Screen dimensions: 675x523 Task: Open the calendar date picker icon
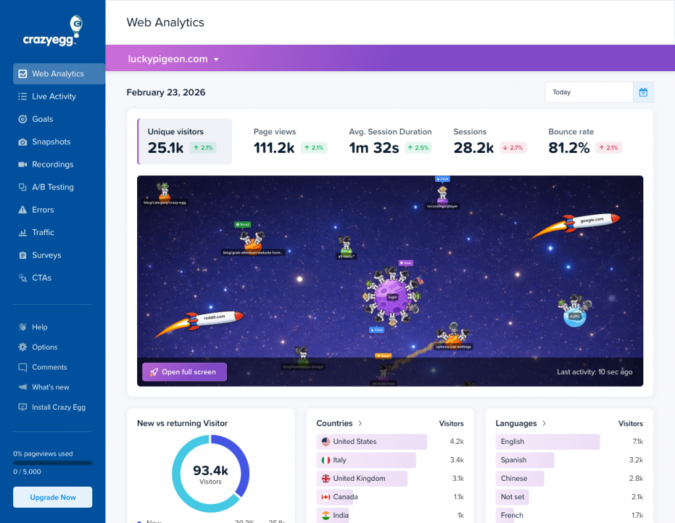pos(643,92)
